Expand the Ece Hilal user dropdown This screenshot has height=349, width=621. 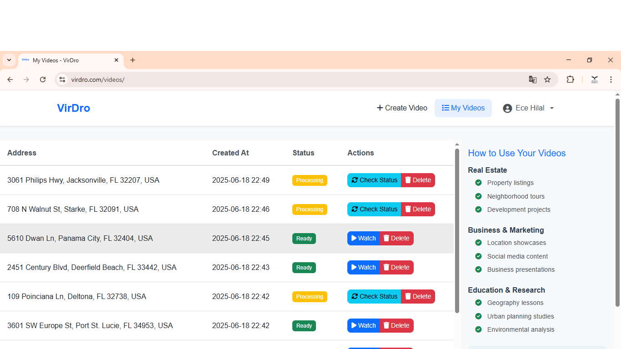[528, 108]
